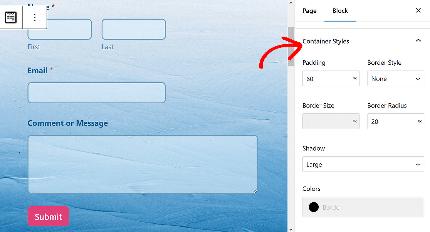
Task: Click the Border Radius input field
Action: (x=396, y=121)
